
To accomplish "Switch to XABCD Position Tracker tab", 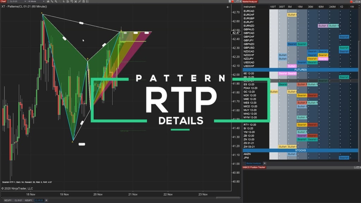I will click(254, 167).
